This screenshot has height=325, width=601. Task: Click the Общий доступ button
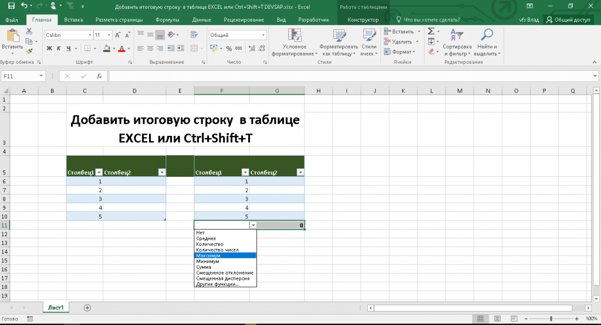coord(568,19)
